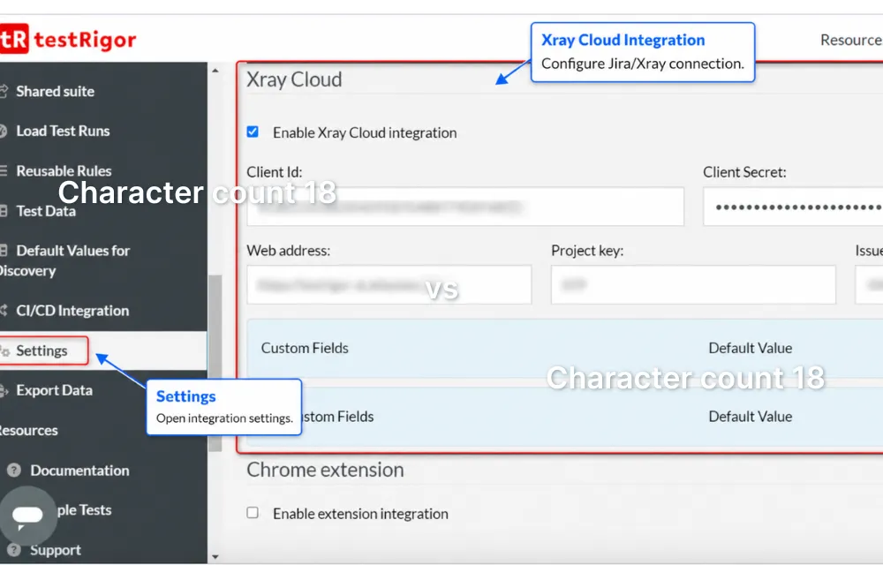Image resolution: width=883 pixels, height=565 pixels.
Task: Click the first Default Value column header
Action: (750, 349)
